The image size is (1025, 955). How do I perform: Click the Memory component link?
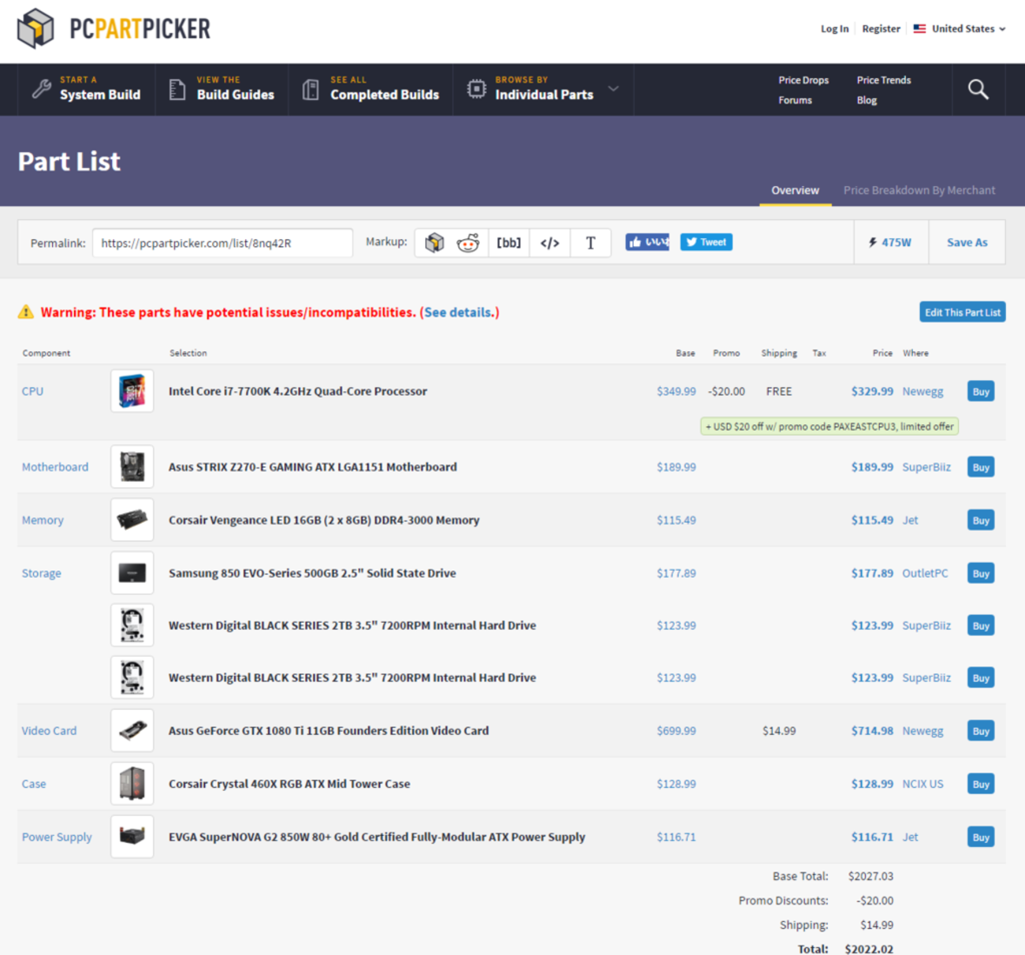43,520
